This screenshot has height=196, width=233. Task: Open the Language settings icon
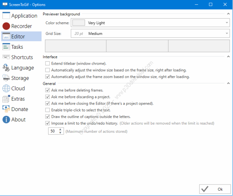(x=6, y=68)
